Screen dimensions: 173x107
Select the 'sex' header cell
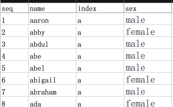148,8
